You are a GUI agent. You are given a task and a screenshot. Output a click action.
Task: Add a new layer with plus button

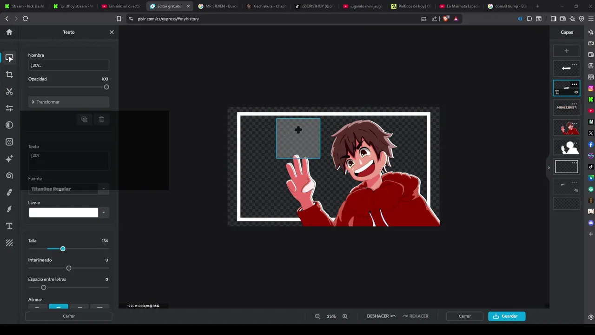pyautogui.click(x=566, y=51)
